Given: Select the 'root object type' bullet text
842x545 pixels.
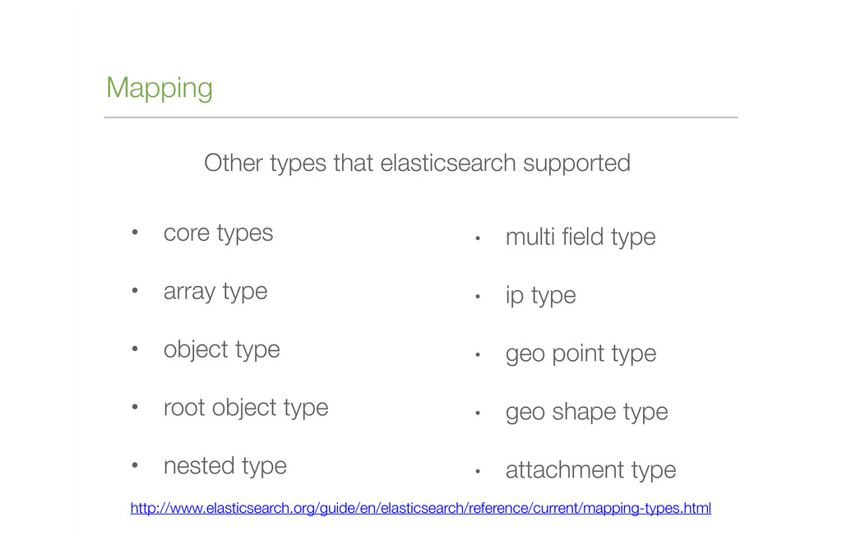Looking at the screenshot, I should pos(245,408).
